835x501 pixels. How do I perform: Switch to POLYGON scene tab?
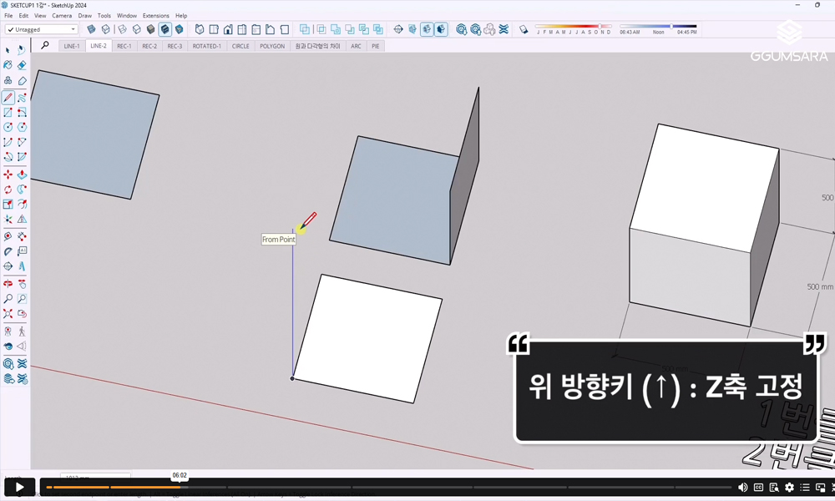pos(272,46)
